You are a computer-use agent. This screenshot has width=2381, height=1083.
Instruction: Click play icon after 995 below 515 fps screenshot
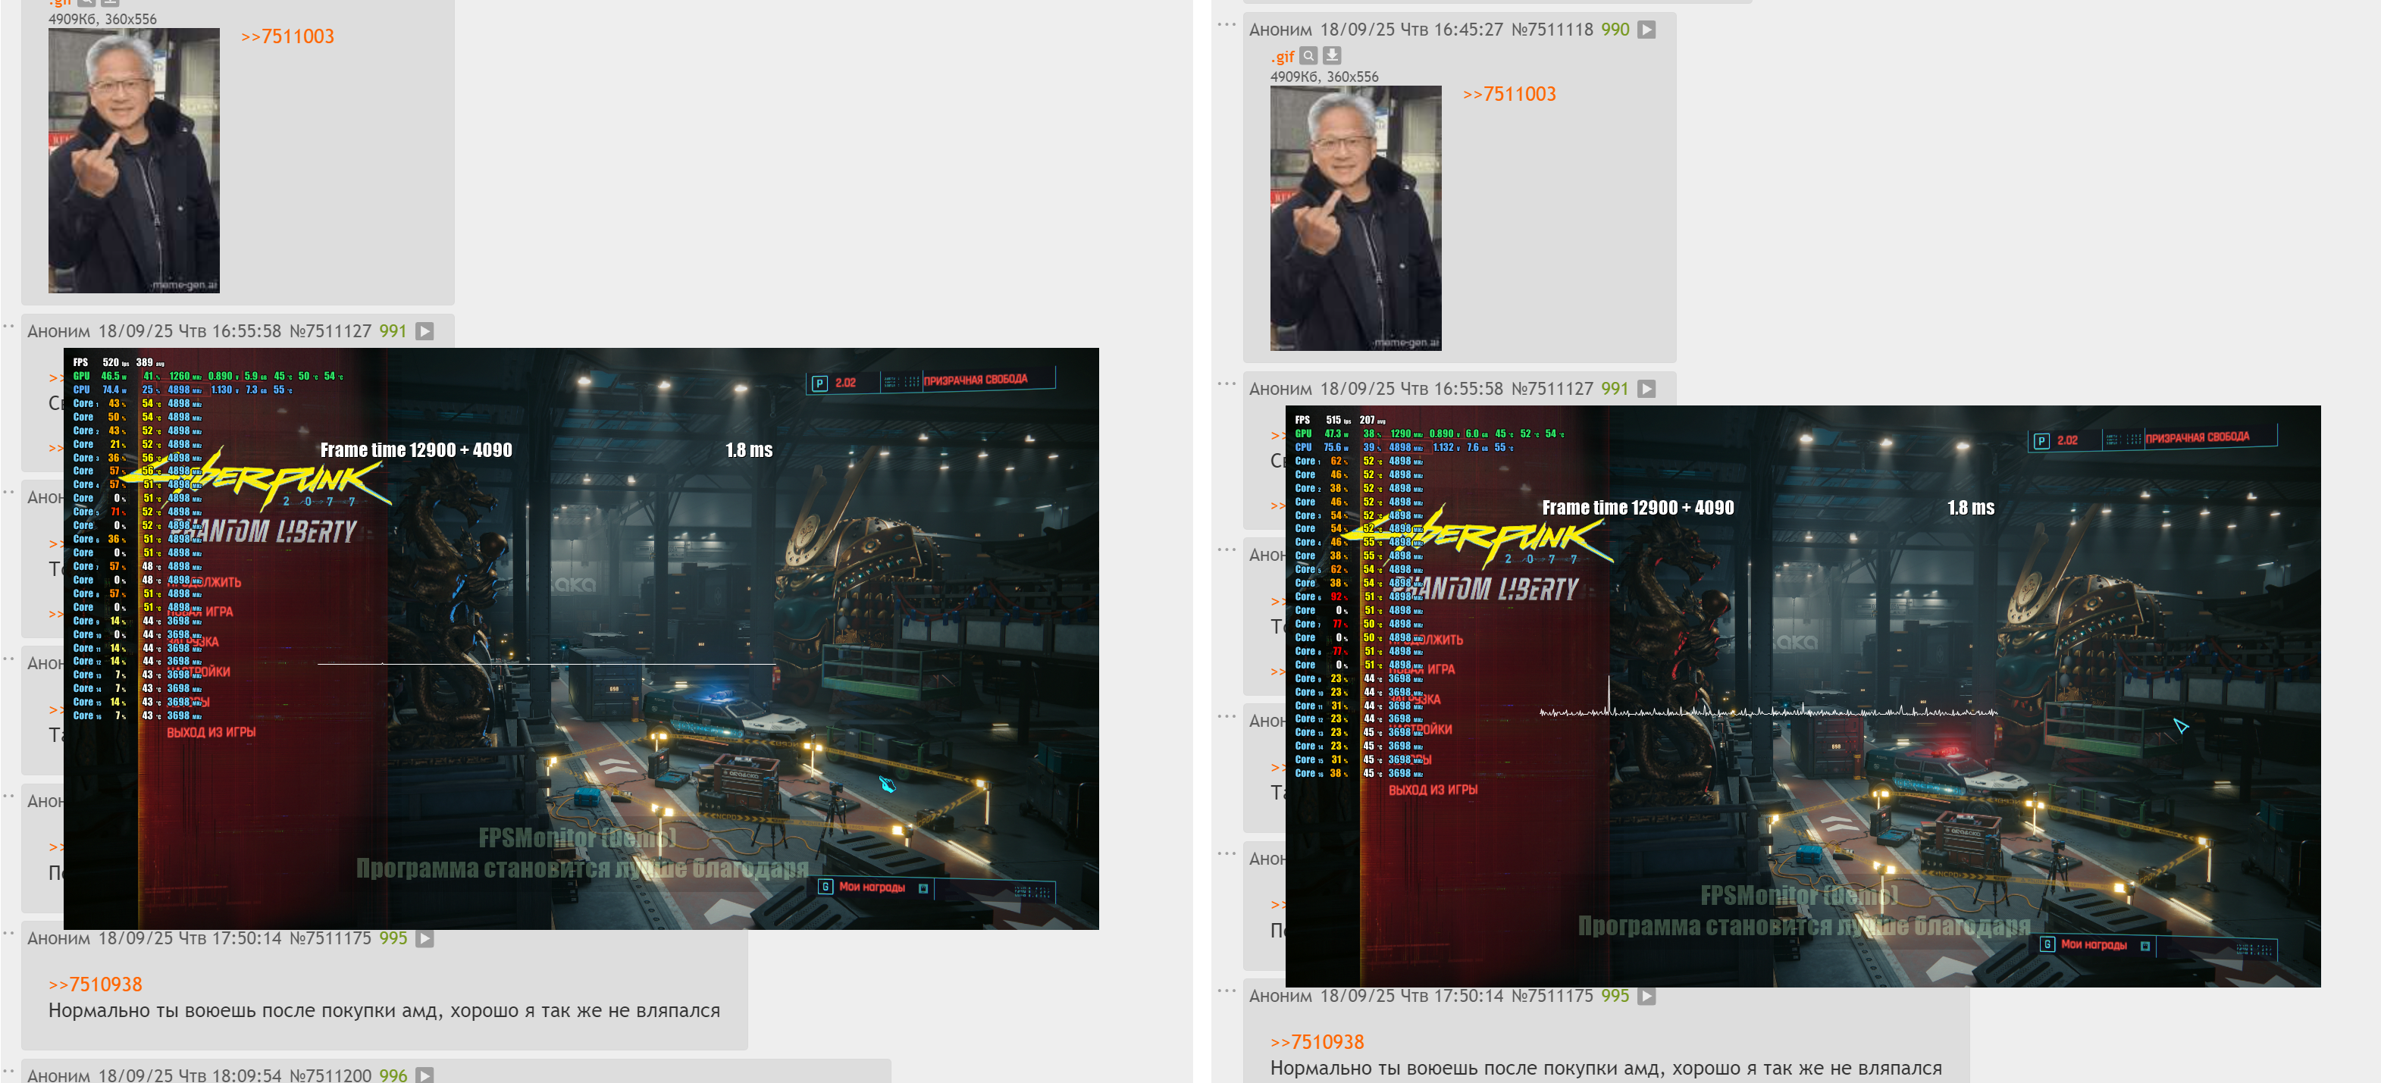pyautogui.click(x=1646, y=996)
